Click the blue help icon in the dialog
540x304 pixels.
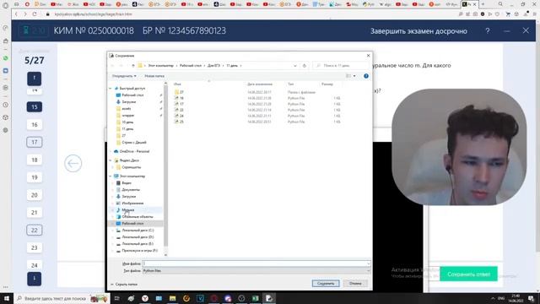[366, 76]
